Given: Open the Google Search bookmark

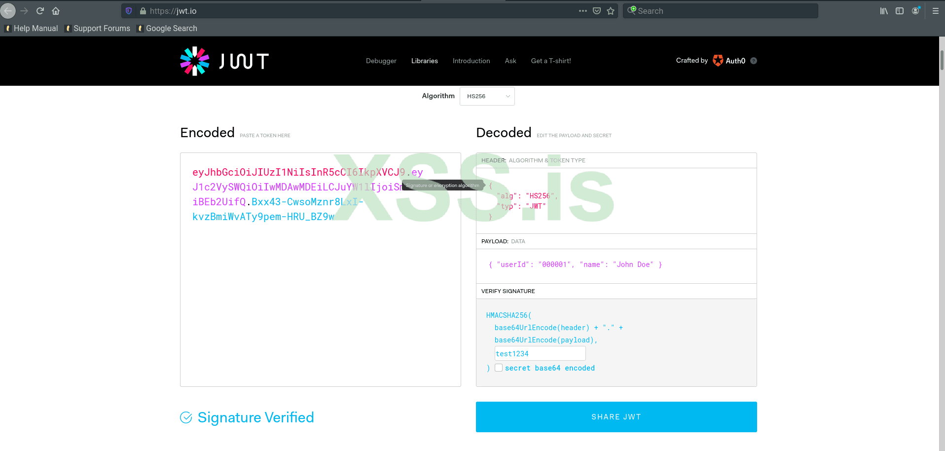Looking at the screenshot, I should tap(167, 29).
